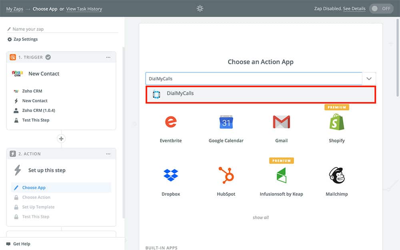Click the show all apps link
The width and height of the screenshot is (400, 250).
[x=260, y=218]
